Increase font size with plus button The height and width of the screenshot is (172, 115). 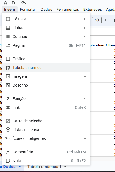tap(106, 20)
